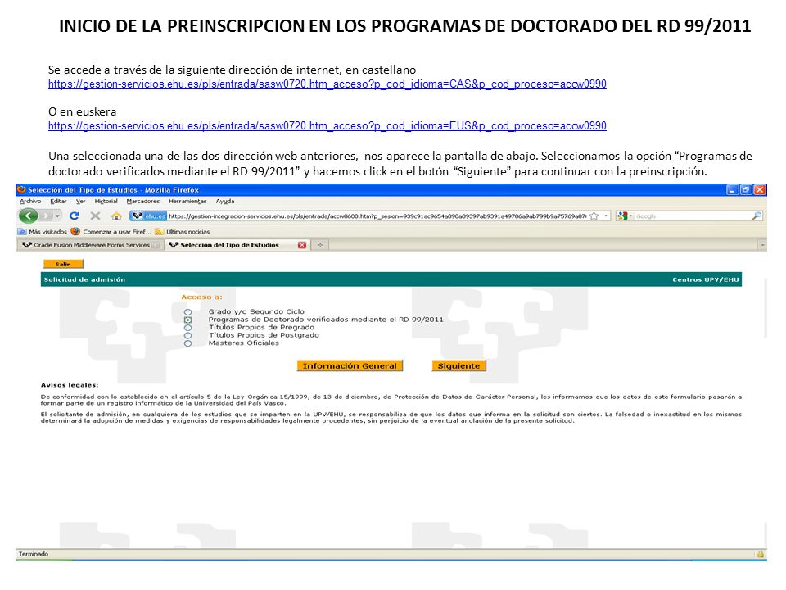Click the ehu.es site identity badge

pyautogui.click(x=148, y=216)
